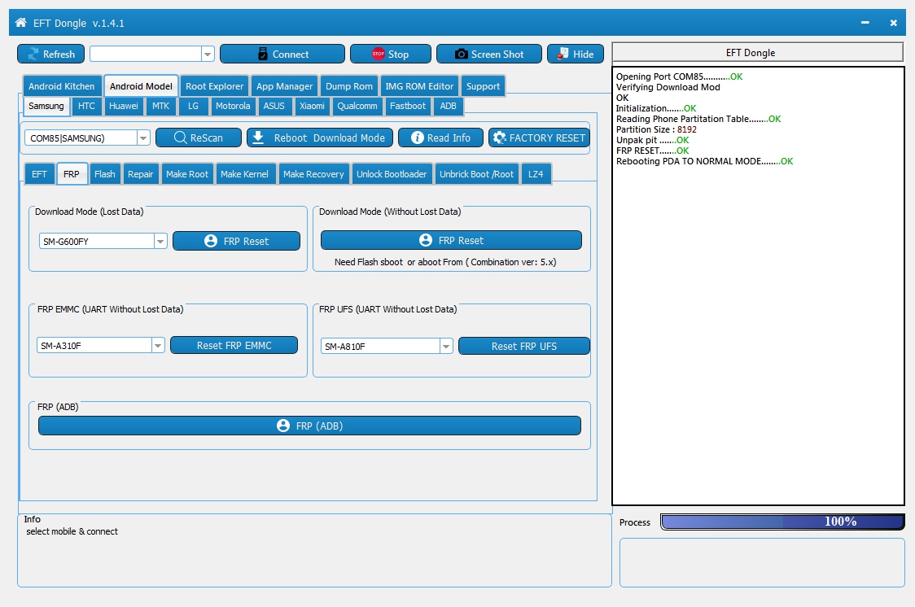Open the empty device dropdown near Refresh
Image resolution: width=915 pixels, height=607 pixels.
coord(207,55)
